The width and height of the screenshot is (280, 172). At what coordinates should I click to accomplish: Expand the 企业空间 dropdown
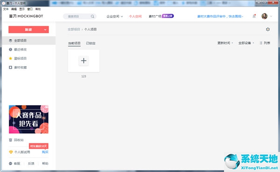pos(115,16)
